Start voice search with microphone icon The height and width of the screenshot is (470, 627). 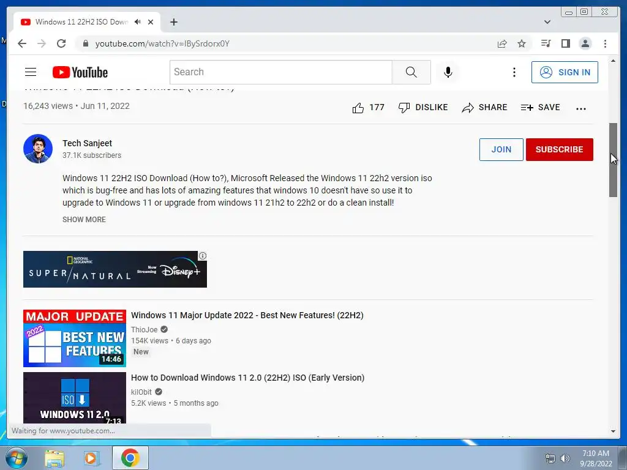pos(448,72)
